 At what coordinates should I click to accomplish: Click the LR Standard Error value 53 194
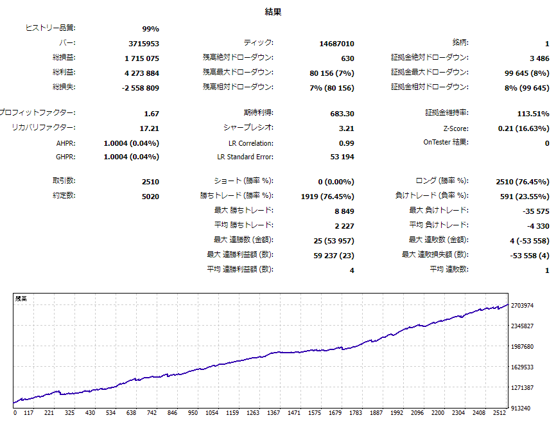pyautogui.click(x=342, y=157)
